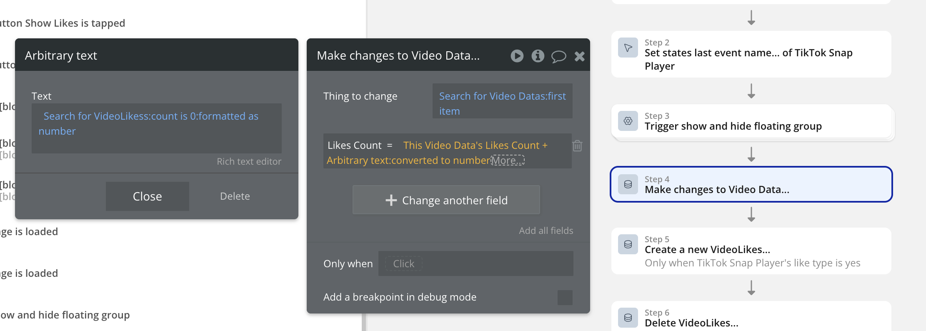926x331 pixels.
Task: Click the comment bubble icon
Action: tap(558, 56)
